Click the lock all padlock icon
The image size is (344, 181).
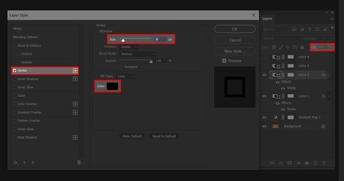pyautogui.click(x=302, y=47)
